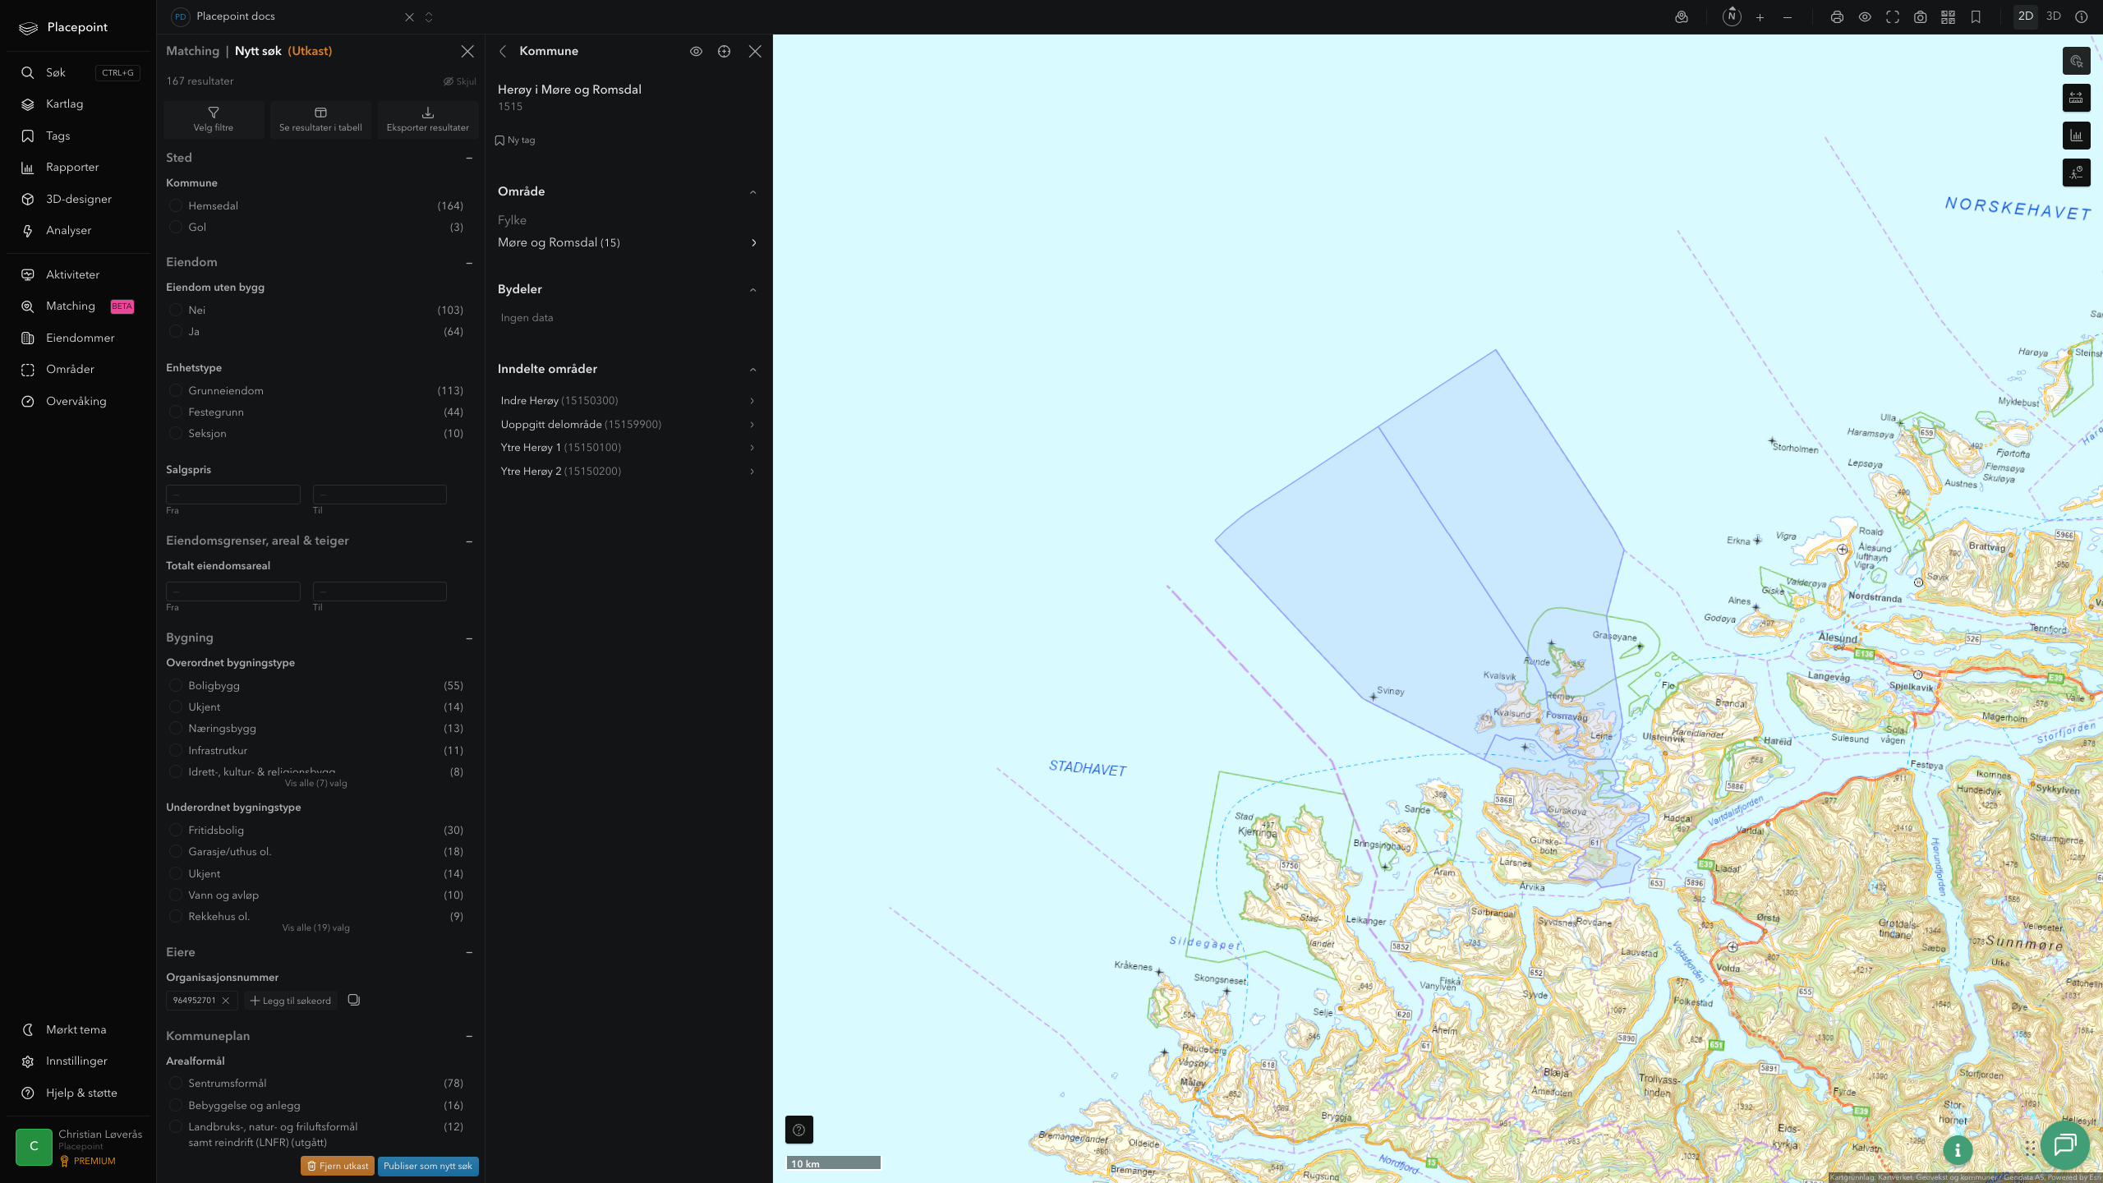Open Møre og Romsdal fylke
The width and height of the screenshot is (2103, 1183).
click(628, 242)
